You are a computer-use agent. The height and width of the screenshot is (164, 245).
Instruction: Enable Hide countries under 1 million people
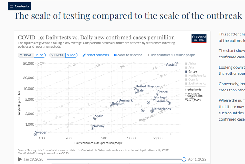point(147,55)
